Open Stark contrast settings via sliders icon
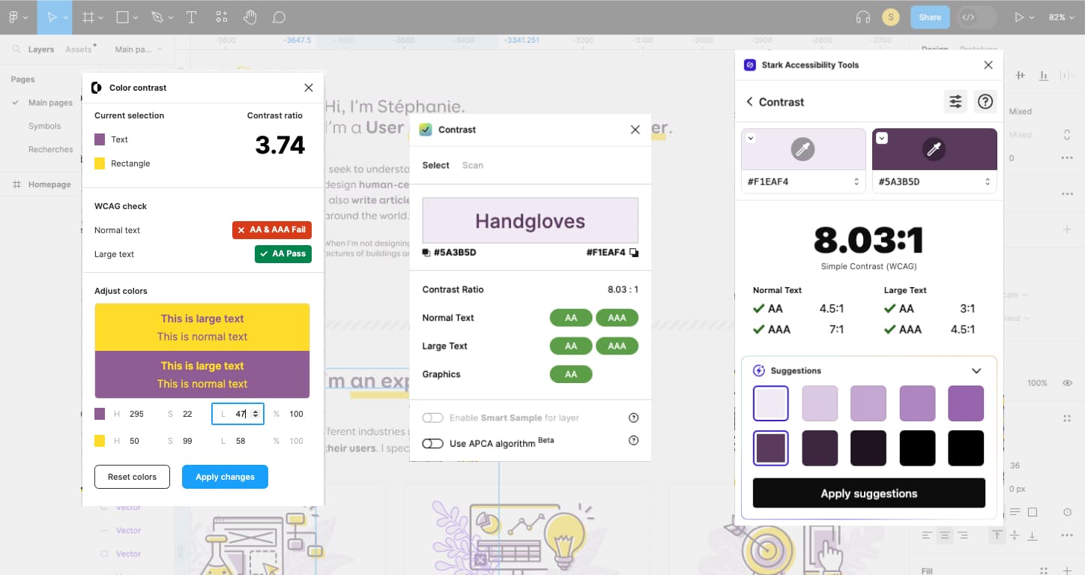This screenshot has height=575, width=1085. click(x=955, y=101)
